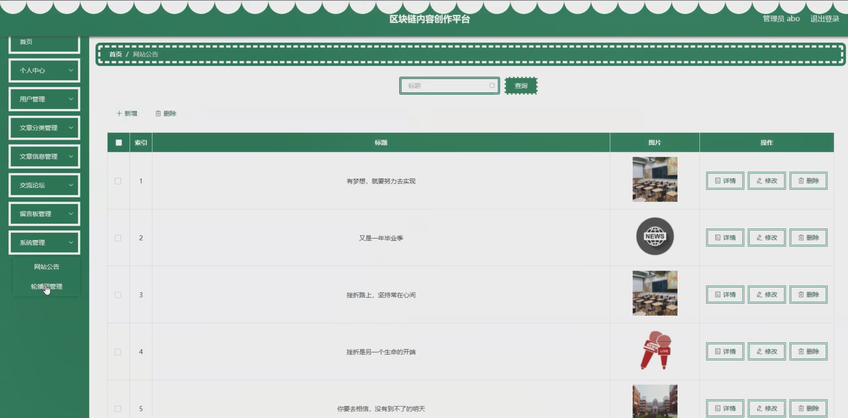The height and width of the screenshot is (418, 848).
Task: Expand the 个人中心 menu
Action: 44,70
